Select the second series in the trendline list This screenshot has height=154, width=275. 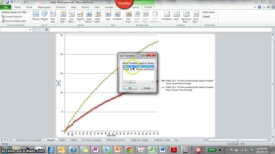pyautogui.click(x=138, y=69)
